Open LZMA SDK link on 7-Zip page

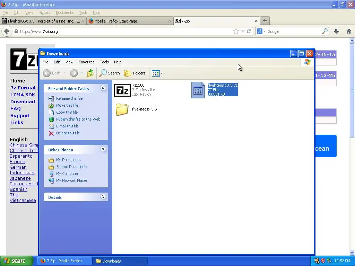(x=23, y=95)
